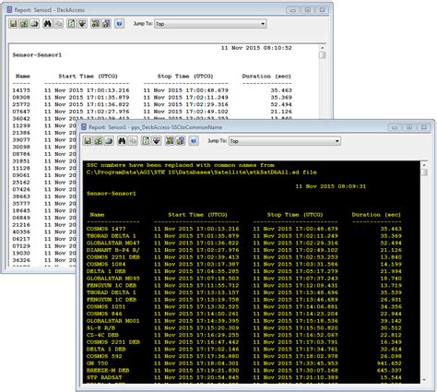Click the save floppy-disk icon in the DeckAccess report window
Viewport: 437px width, 392px height.
pos(13,24)
